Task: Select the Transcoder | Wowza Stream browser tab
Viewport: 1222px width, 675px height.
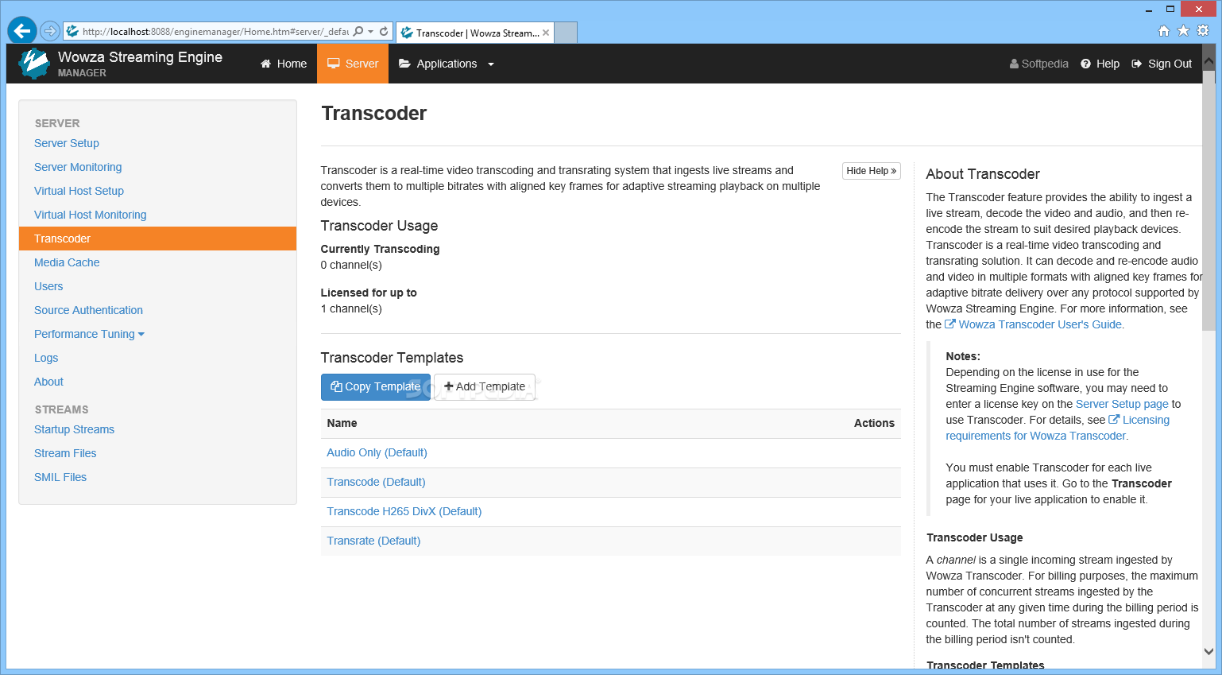Action: click(476, 33)
